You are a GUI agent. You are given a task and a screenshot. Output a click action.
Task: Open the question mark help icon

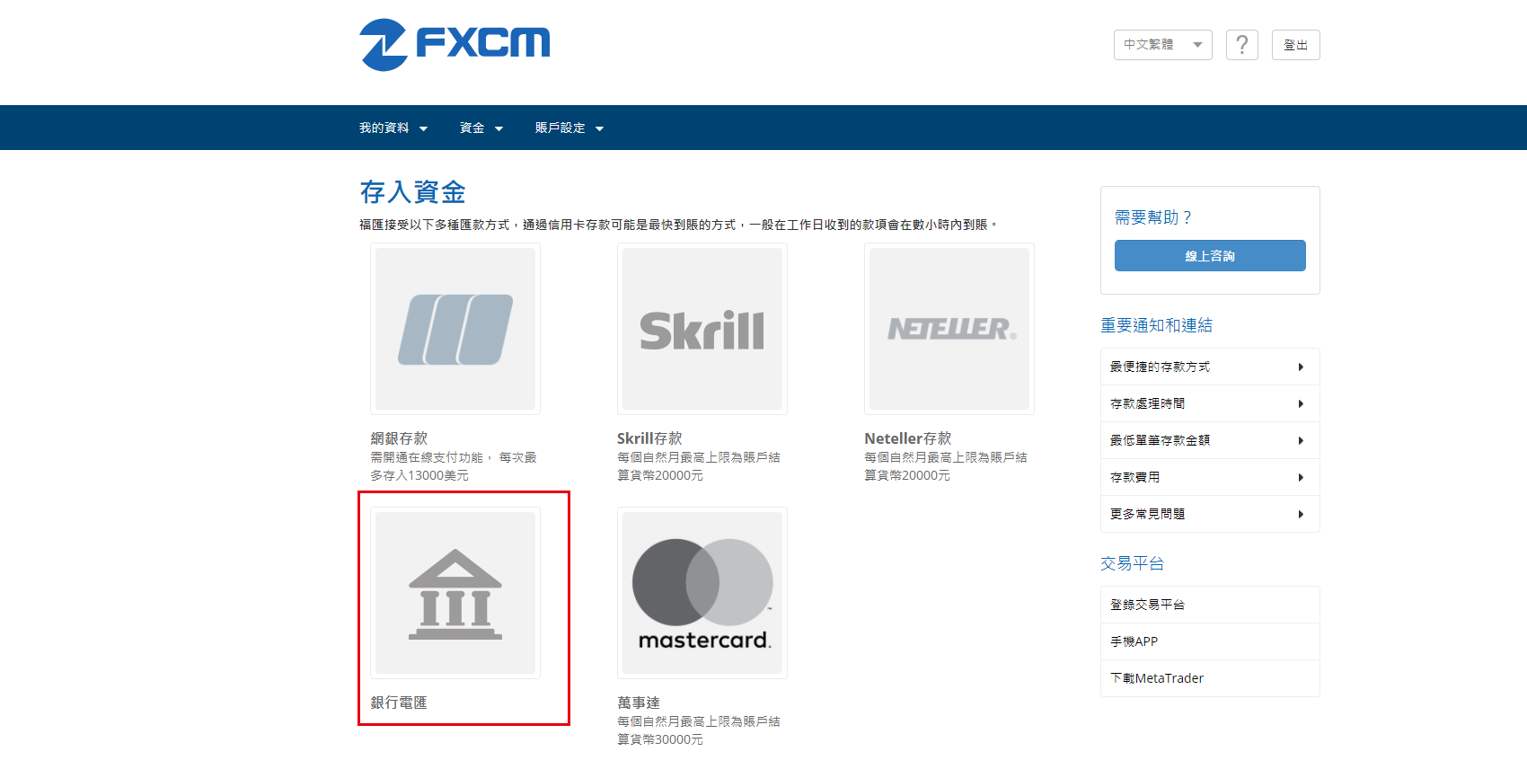(1242, 45)
